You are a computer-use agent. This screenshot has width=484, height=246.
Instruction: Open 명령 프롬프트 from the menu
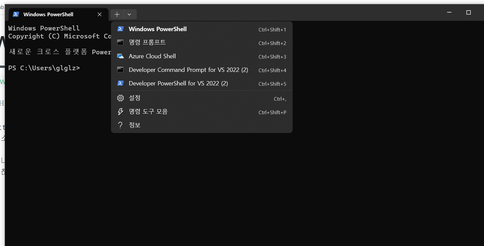coord(202,43)
